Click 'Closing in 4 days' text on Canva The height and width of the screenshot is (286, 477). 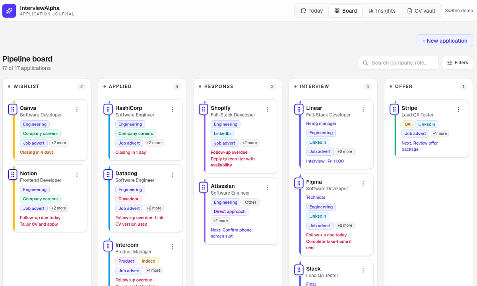pos(37,152)
